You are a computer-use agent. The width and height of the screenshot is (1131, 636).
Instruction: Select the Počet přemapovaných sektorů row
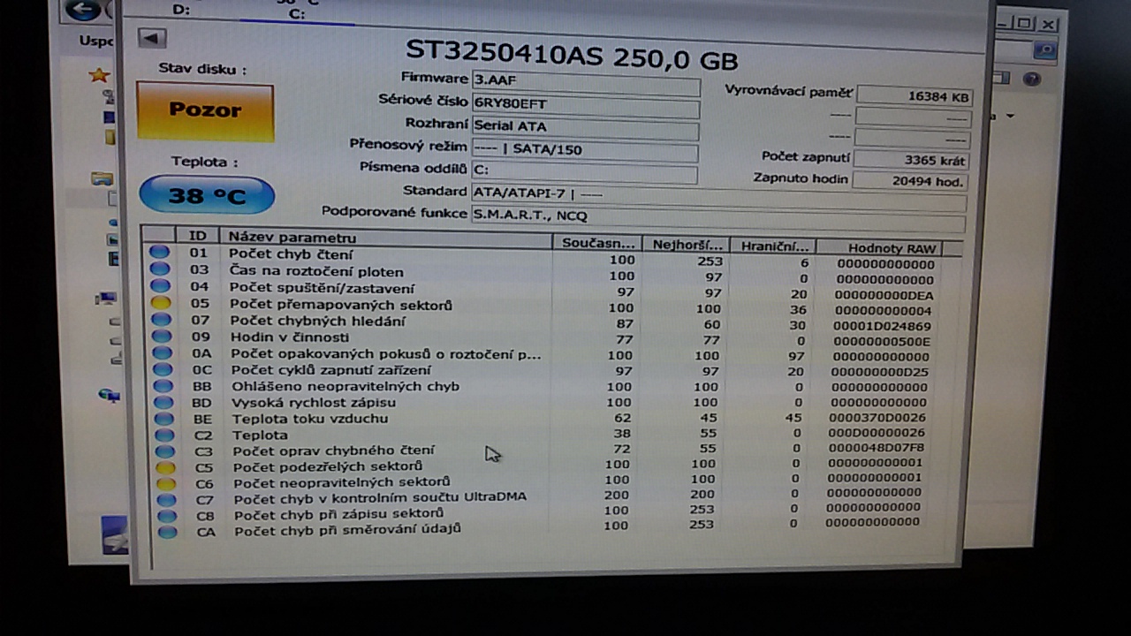coord(551,307)
